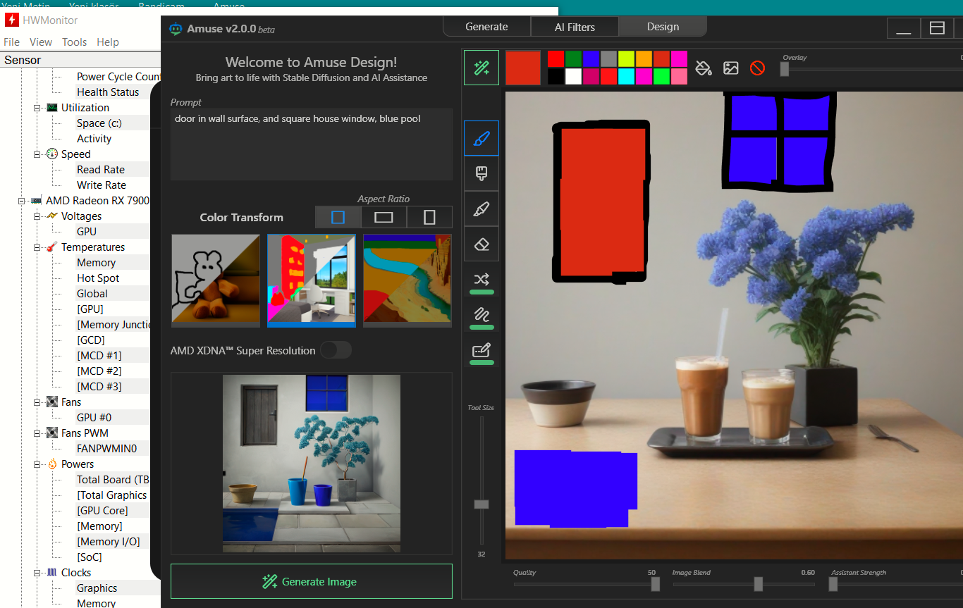The height and width of the screenshot is (608, 963).
Task: Collapse the Utilization node in HWMonitor
Action: point(37,108)
